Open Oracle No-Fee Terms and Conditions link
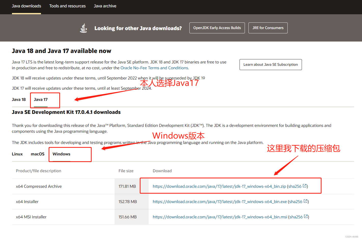 (x=155, y=68)
